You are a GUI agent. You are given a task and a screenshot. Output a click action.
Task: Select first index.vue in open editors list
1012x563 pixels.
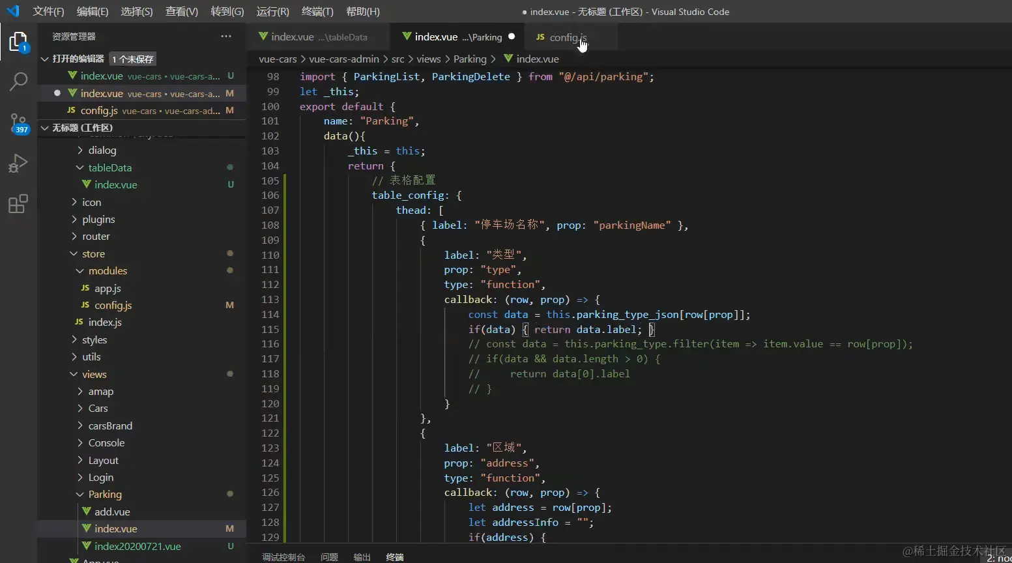[142, 76]
